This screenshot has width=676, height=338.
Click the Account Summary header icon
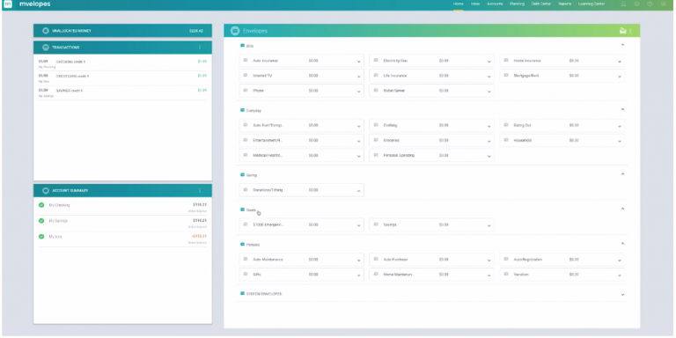45,190
